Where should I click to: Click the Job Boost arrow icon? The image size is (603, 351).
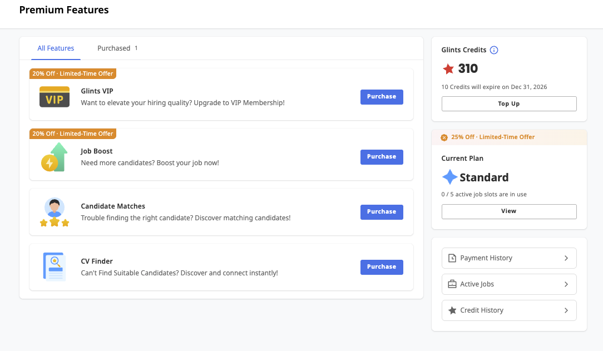click(x=54, y=157)
